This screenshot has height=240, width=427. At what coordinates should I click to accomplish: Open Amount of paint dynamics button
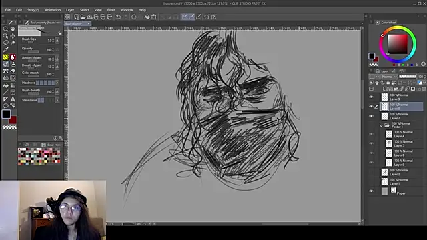57,59
